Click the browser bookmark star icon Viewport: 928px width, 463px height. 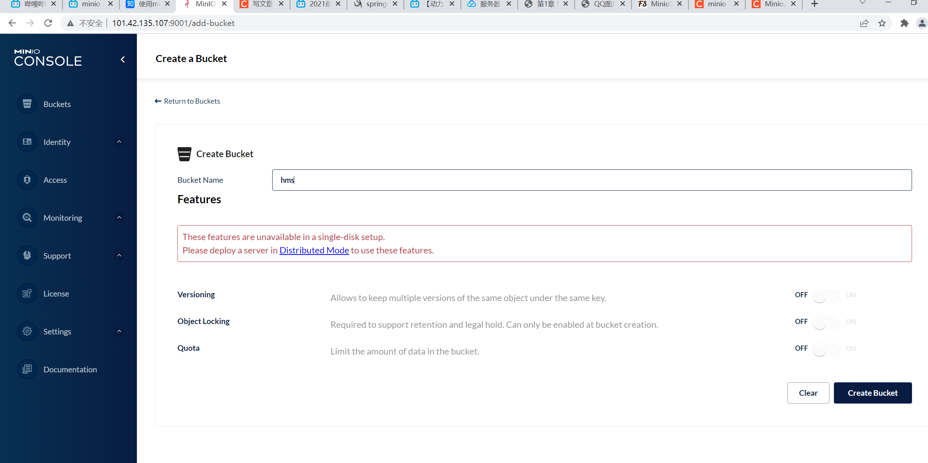click(882, 23)
